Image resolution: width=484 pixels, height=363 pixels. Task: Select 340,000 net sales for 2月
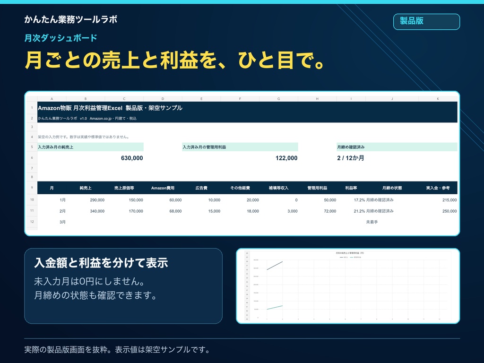[97, 211]
